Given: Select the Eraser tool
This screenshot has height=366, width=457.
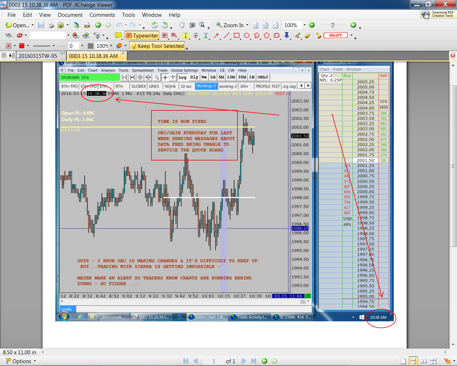Looking at the screenshot, I should point(307,35).
